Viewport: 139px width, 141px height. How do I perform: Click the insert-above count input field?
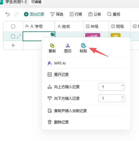tap(112, 87)
